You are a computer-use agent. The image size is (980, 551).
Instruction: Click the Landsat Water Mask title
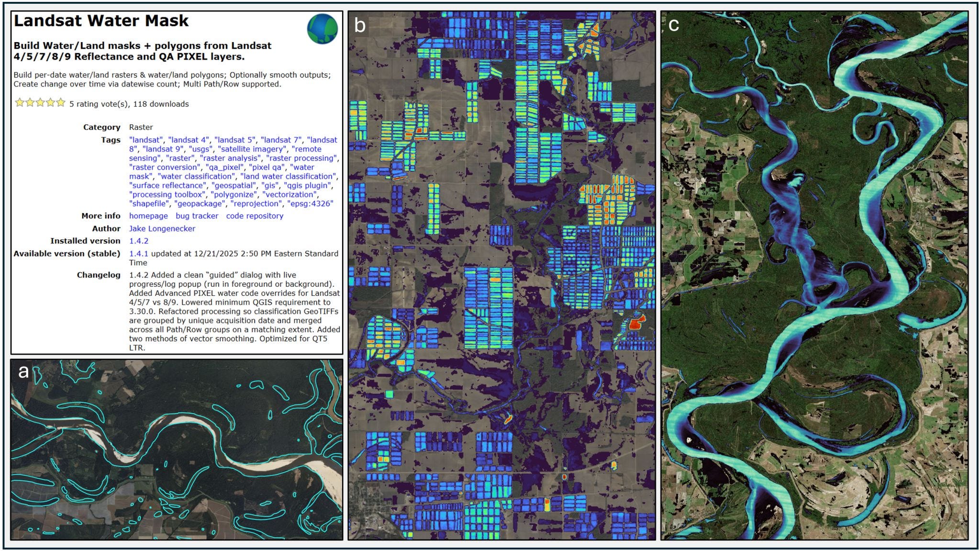[x=101, y=21]
